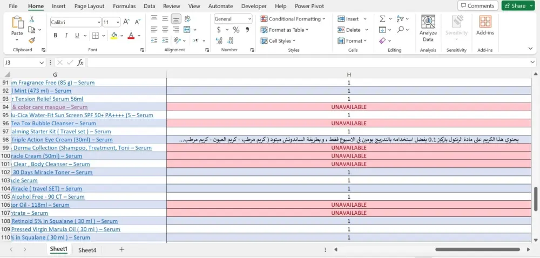The height and width of the screenshot is (258, 540).
Task: Open the Tension Relief Serum 56ml link
Action: pyautogui.click(x=48, y=99)
